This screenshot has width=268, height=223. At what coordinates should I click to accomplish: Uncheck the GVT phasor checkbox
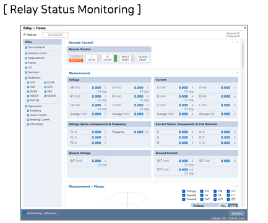point(202,200)
